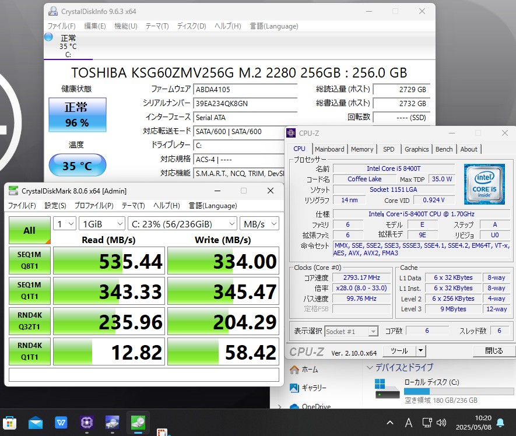The width and height of the screenshot is (516, 436).
Task: Open the test size dropdown 1GiB
Action: [102, 224]
